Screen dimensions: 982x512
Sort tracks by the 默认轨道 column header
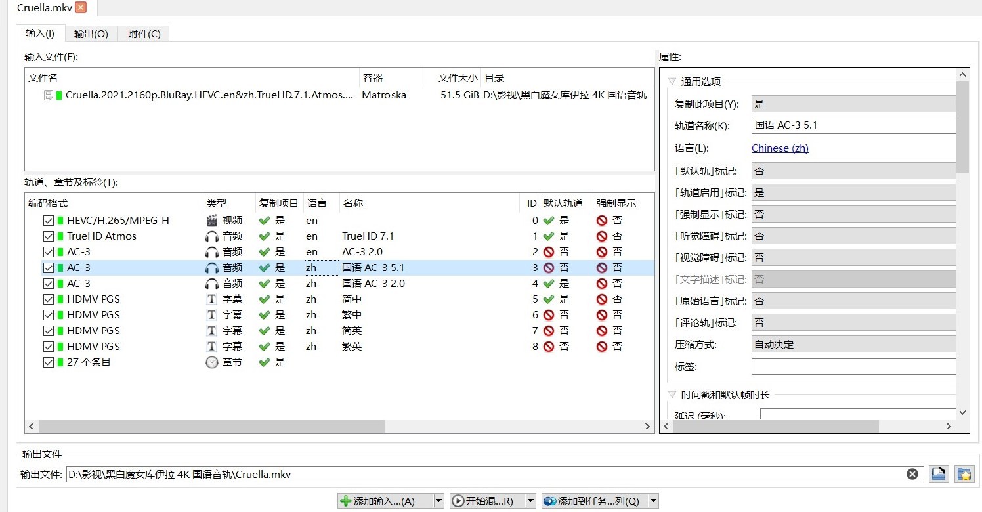point(566,203)
